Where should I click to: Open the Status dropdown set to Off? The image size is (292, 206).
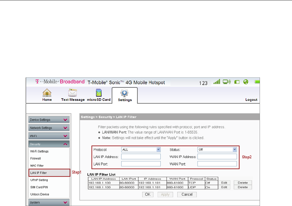click(217, 150)
